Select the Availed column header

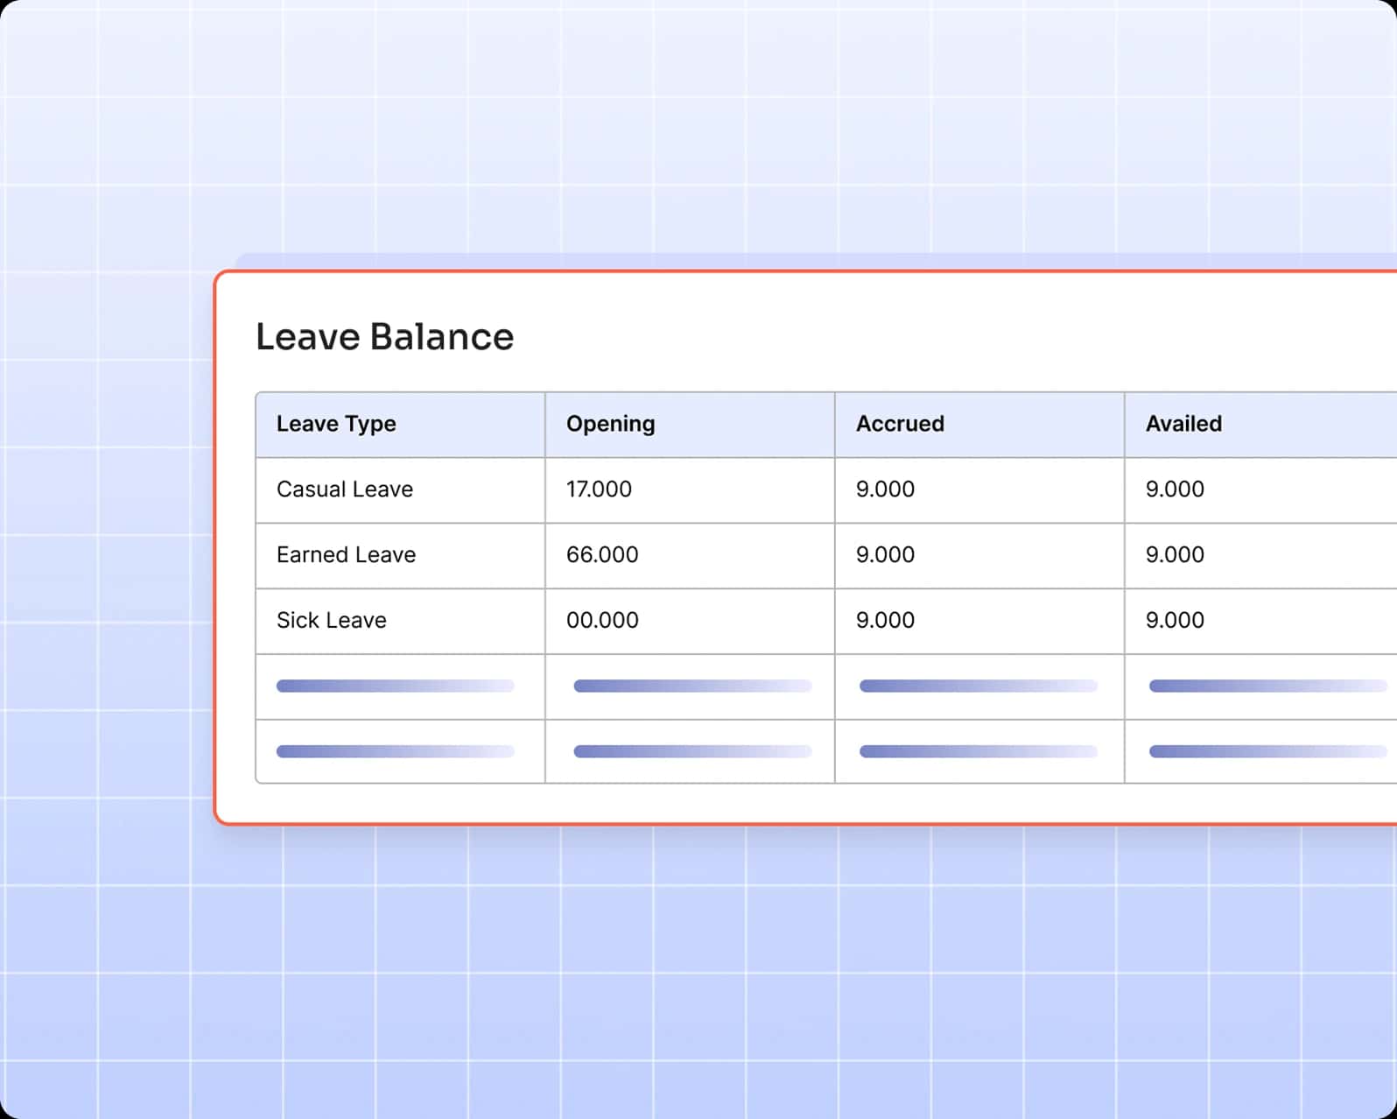pyautogui.click(x=1183, y=424)
